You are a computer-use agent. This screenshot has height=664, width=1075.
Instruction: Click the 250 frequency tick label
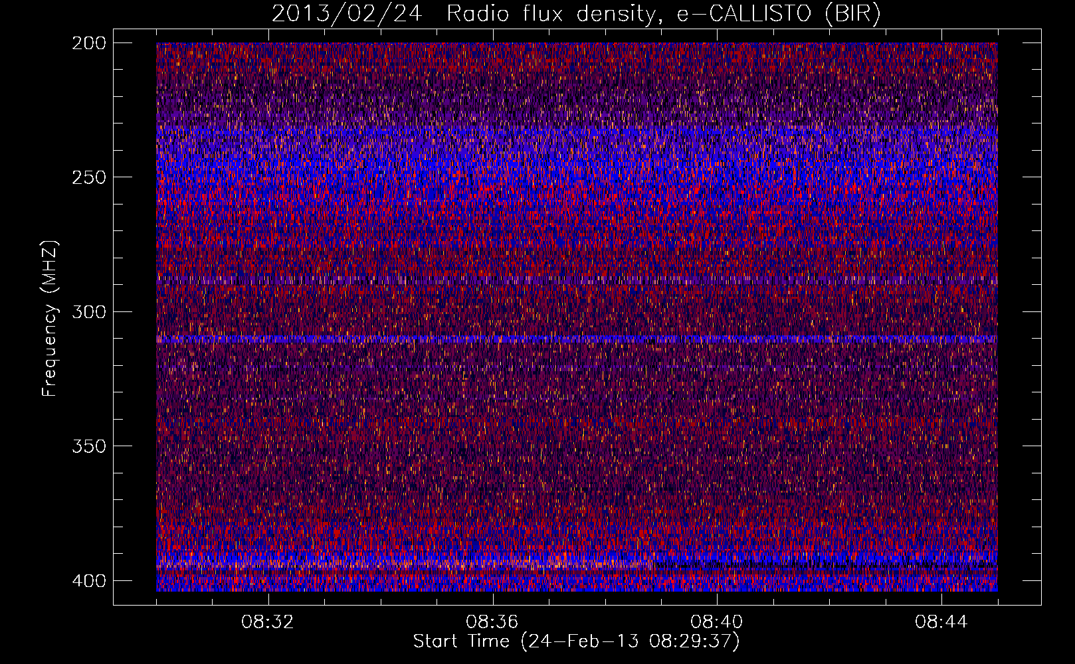[x=88, y=177]
